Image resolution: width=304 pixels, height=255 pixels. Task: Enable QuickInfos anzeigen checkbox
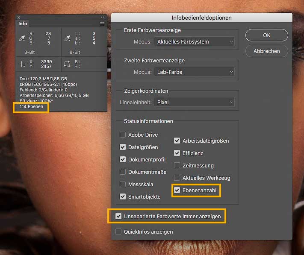[x=118, y=232]
